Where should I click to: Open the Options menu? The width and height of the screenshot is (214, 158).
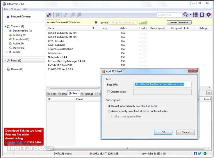(x=15, y=9)
